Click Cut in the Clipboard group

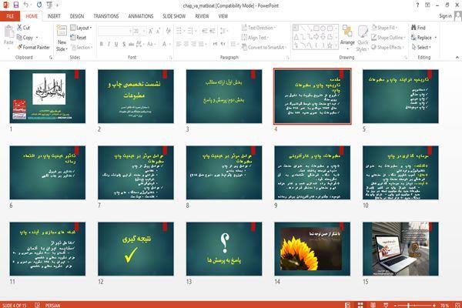pyautogui.click(x=23, y=28)
